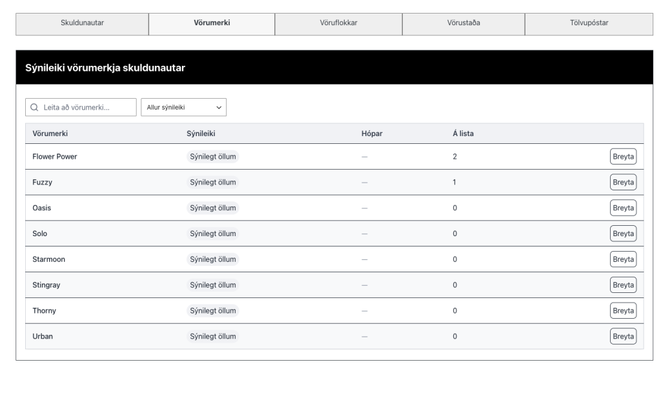Go to the Tölvupóstar tab
Viewport: 661px width, 411px height.
click(589, 24)
